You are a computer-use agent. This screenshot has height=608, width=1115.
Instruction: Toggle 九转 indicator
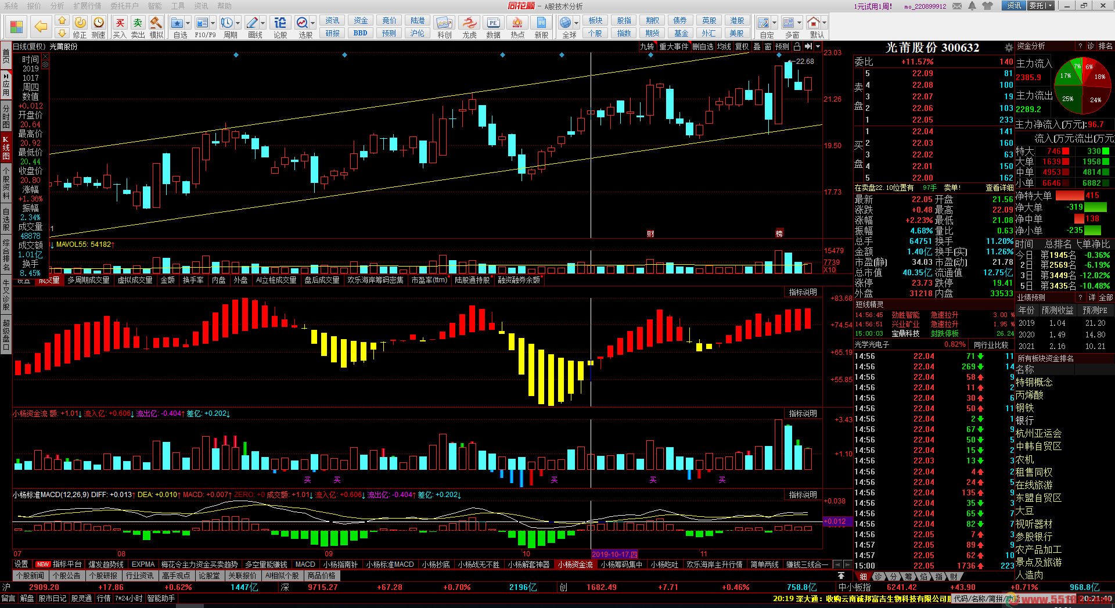click(x=647, y=46)
